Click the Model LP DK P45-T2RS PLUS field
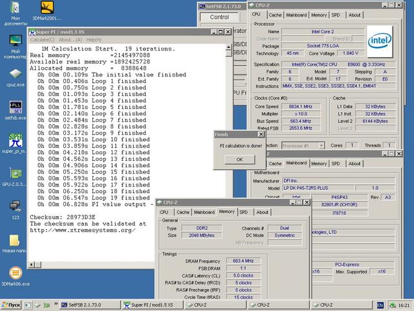Viewport: 414px width, 311px height. point(318,188)
